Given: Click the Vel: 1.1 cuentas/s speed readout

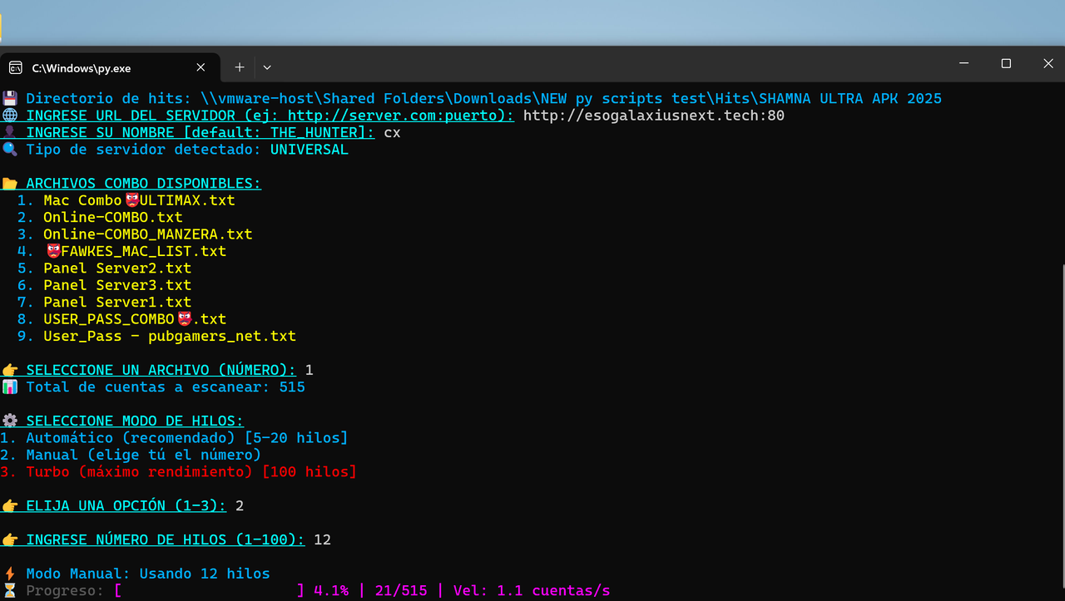Looking at the screenshot, I should pyautogui.click(x=532, y=591).
